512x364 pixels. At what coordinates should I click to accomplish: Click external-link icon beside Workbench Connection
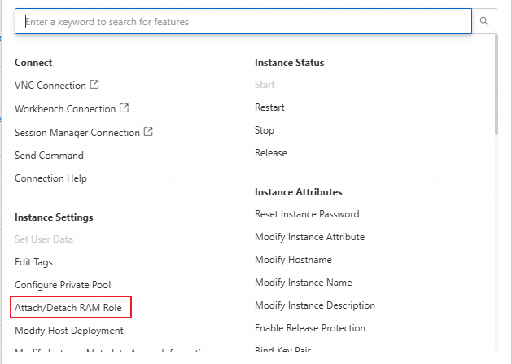(x=124, y=107)
